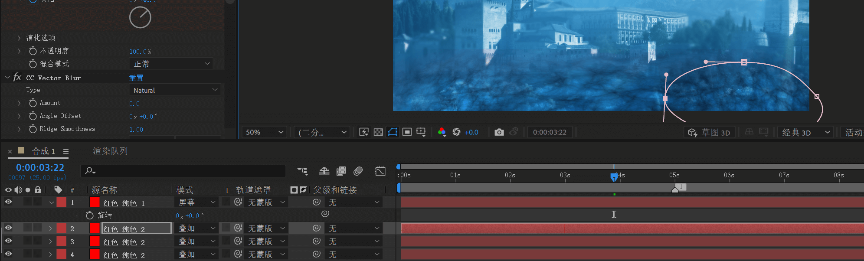Toggle solo box for layer 2

pyautogui.click(x=28, y=228)
